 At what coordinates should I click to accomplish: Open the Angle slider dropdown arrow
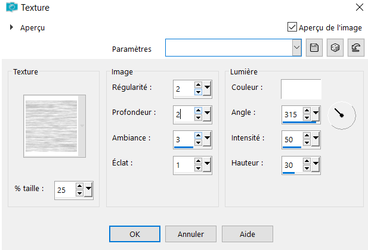click(x=315, y=113)
